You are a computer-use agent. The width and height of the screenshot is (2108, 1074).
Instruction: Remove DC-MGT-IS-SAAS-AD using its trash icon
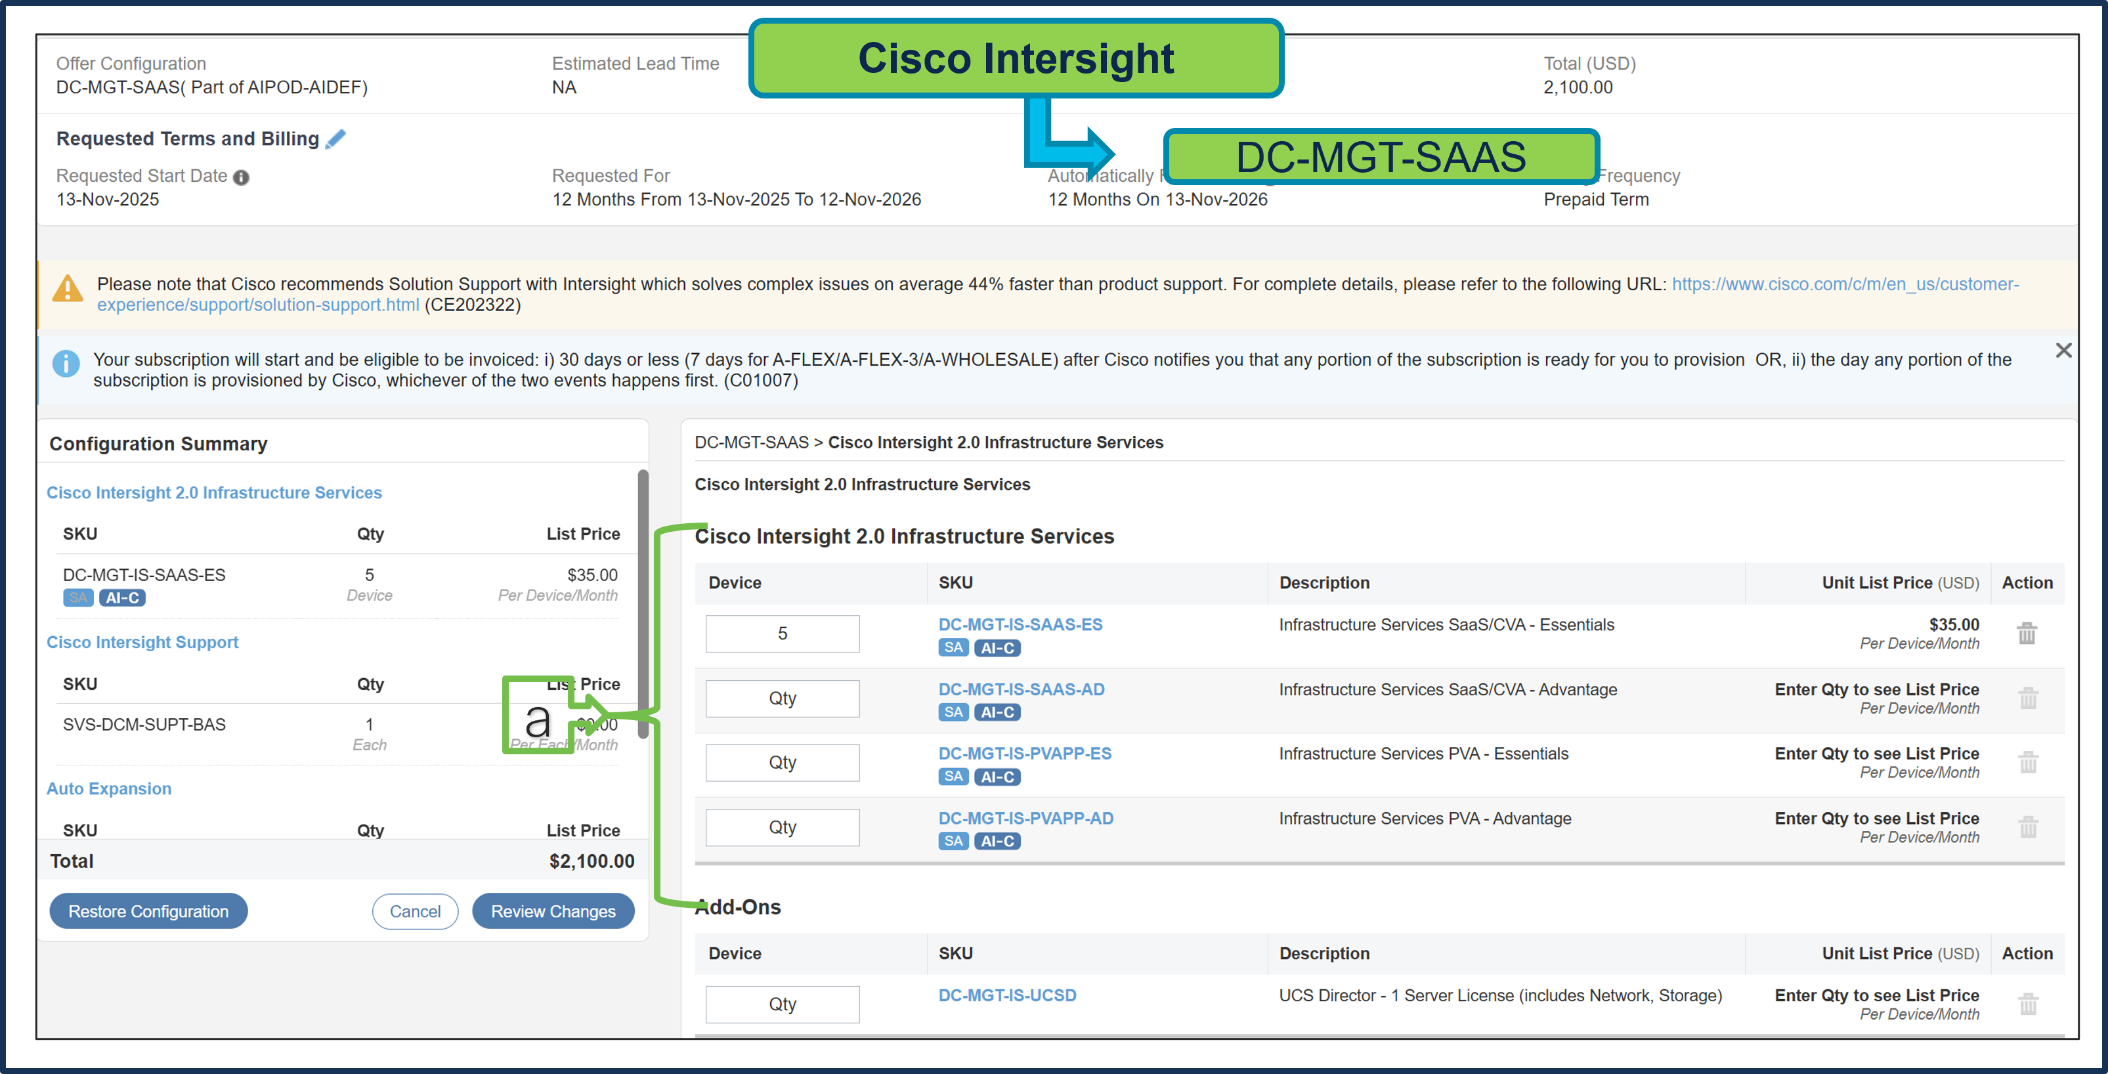(x=2028, y=697)
